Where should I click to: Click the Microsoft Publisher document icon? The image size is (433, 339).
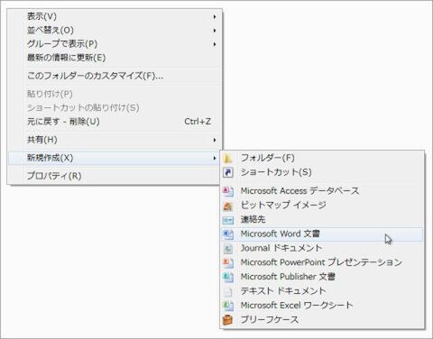228,277
